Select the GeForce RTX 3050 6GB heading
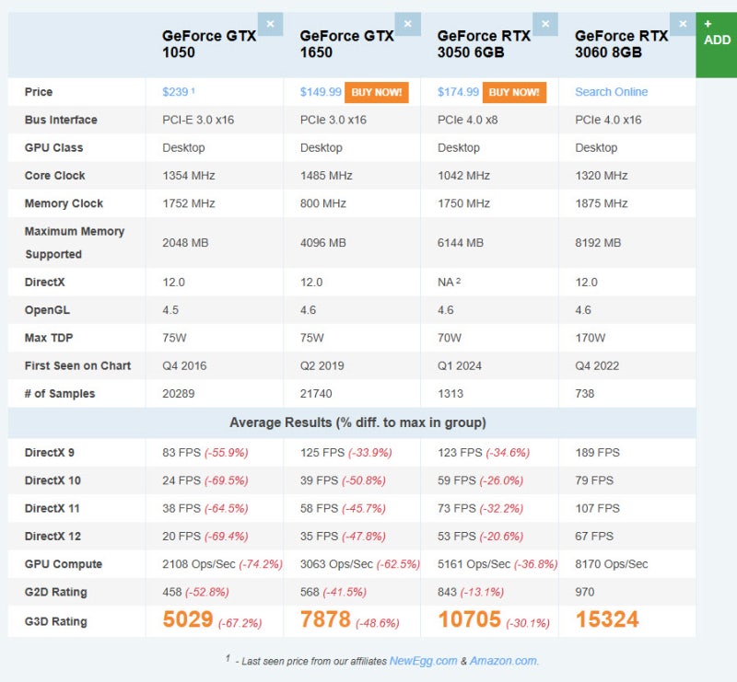Viewport: 737px width, 682px height. [484, 44]
